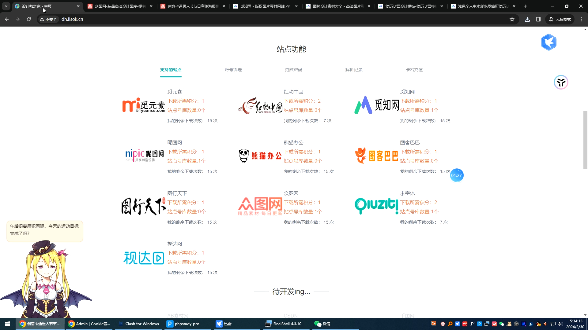Open the Chrome three-dot menu

tap(581, 19)
